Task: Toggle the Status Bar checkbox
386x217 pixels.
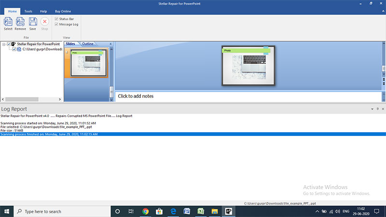Action: pos(56,19)
